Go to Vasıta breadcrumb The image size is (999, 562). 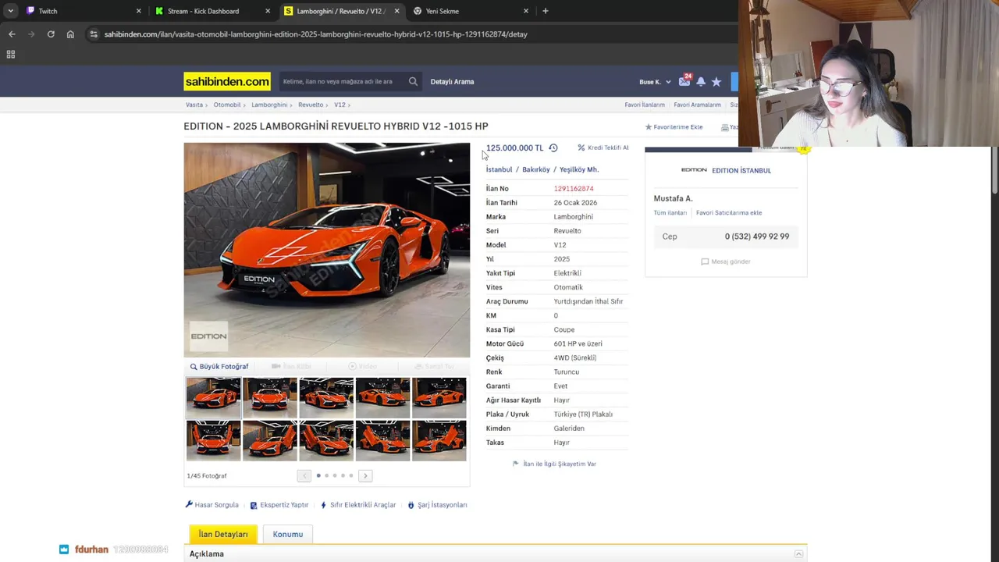point(194,105)
